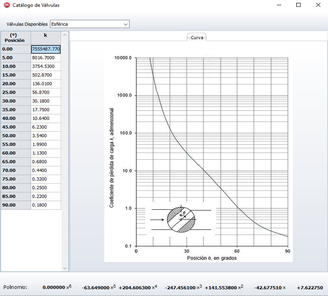Click the Catálogo de Válvulas app icon

tap(7, 5)
